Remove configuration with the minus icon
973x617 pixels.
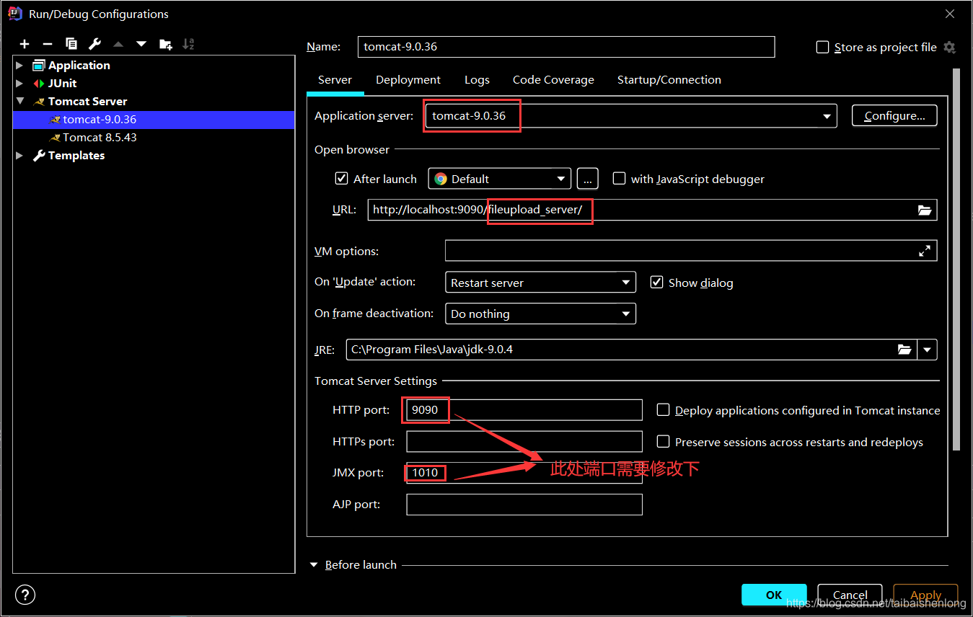[48, 44]
